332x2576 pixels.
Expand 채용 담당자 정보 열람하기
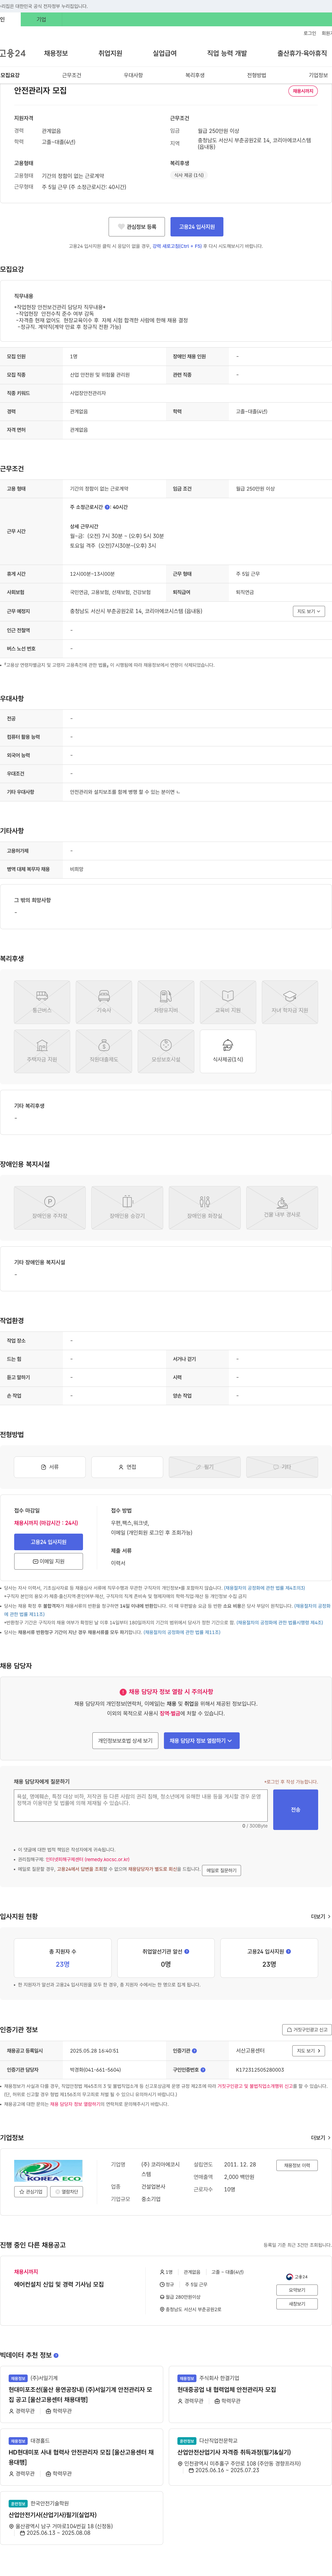202,1740
